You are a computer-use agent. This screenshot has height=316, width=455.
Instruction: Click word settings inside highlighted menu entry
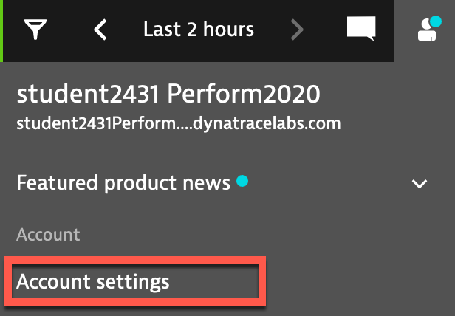pos(133,282)
